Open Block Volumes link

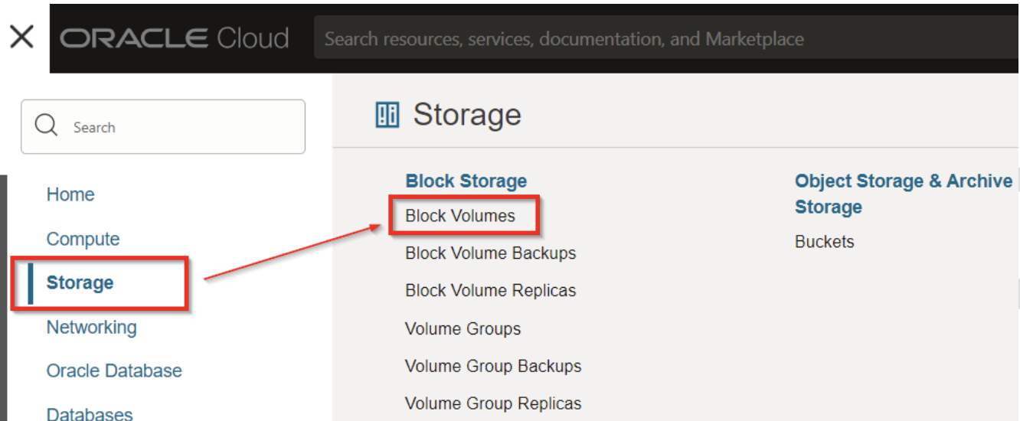tap(460, 216)
